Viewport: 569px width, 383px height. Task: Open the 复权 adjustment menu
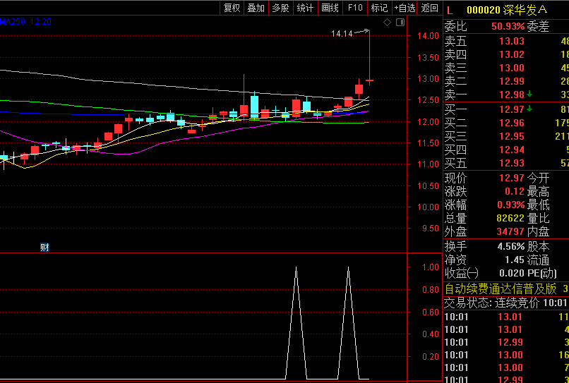coord(232,8)
